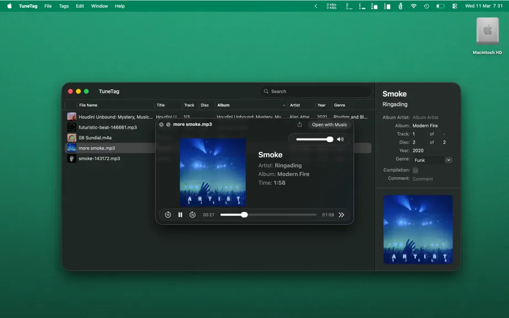Screen dimensions: 509x318
Task: Open the Help menu
Action: [120, 6]
